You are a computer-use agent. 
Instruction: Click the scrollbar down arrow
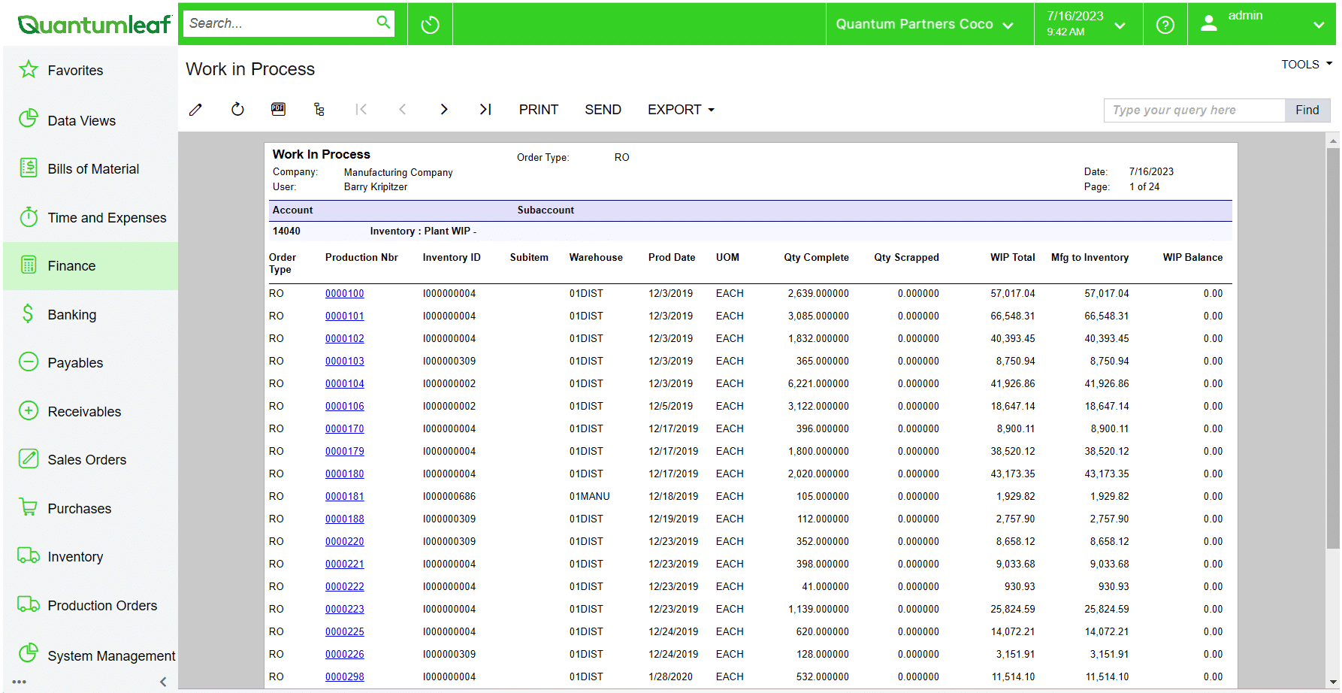tap(1333, 682)
